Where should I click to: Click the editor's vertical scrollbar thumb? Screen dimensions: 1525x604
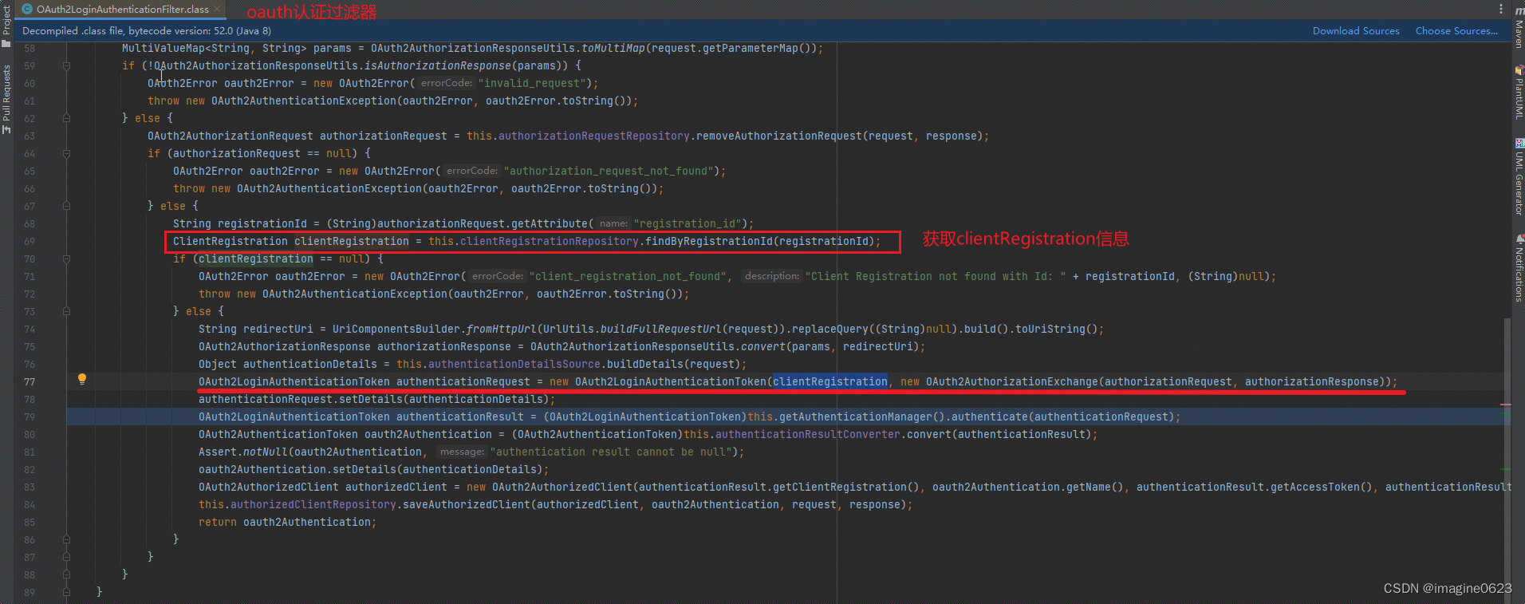[x=1507, y=460]
